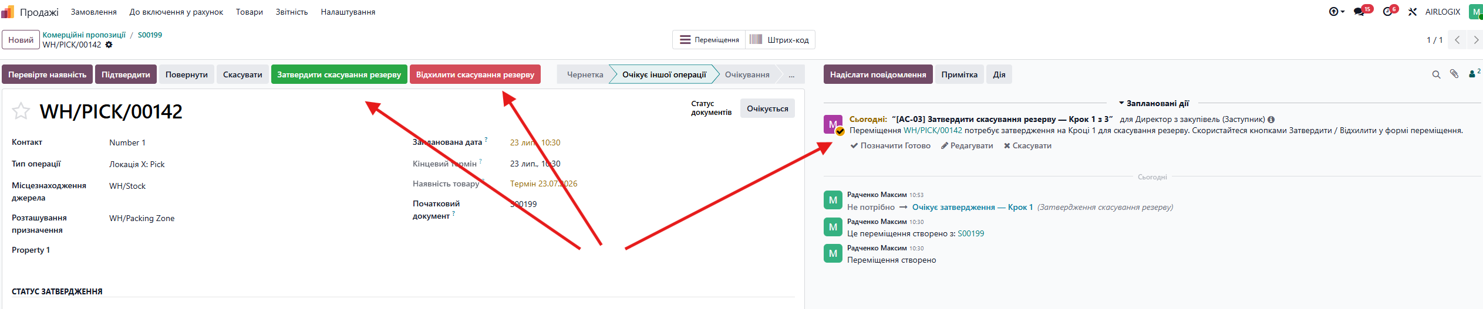The height and width of the screenshot is (309, 1483).
Task: Open the conversations chat icon with badge 15
Action: click(x=1359, y=12)
